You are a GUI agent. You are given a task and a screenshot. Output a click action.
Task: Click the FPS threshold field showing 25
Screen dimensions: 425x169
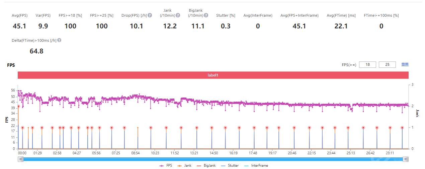[x=387, y=64]
